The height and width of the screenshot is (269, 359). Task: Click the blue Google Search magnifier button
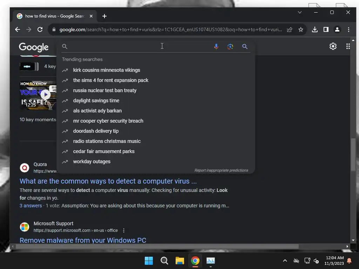[x=245, y=47]
